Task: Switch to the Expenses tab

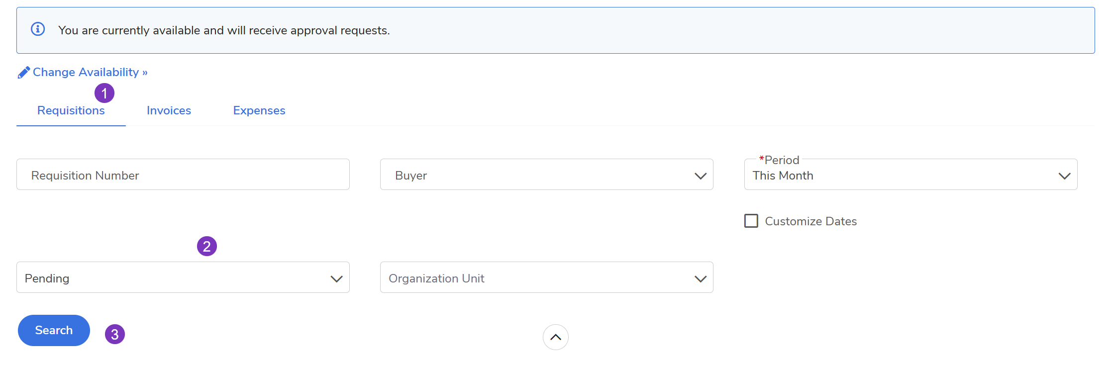Action: 259,110
